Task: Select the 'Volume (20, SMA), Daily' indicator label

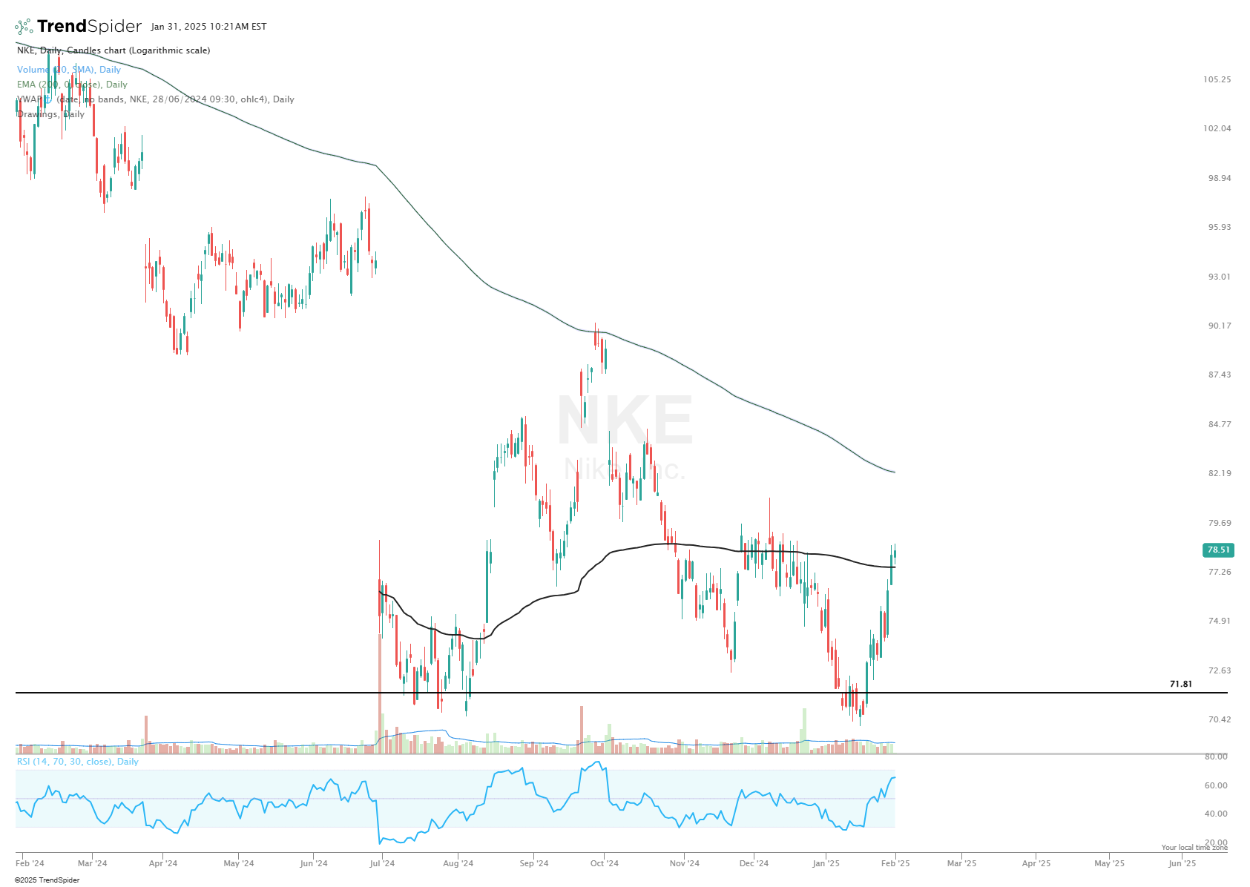Action: [x=69, y=70]
